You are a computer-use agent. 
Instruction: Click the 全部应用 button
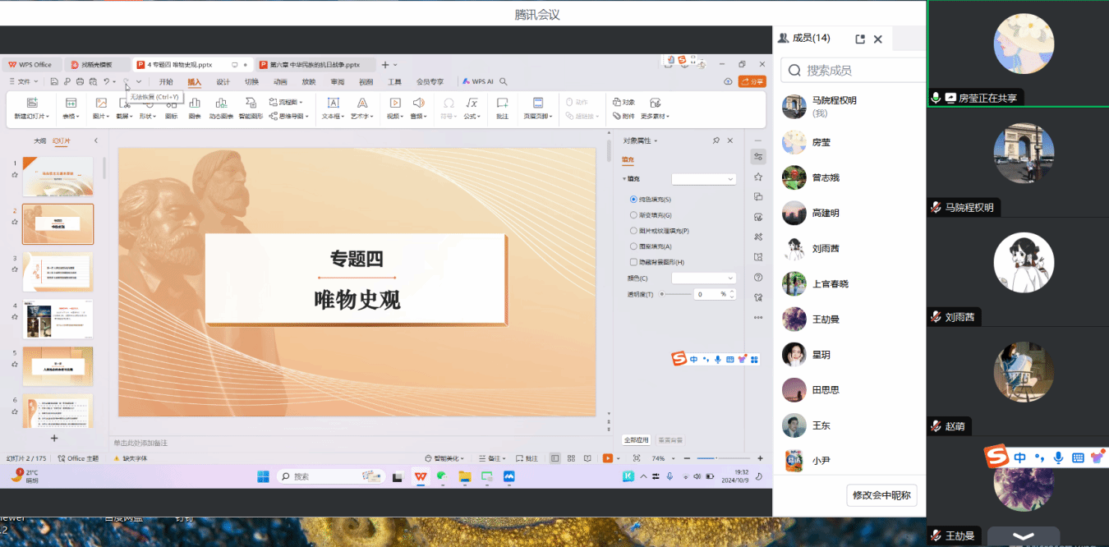pyautogui.click(x=637, y=440)
